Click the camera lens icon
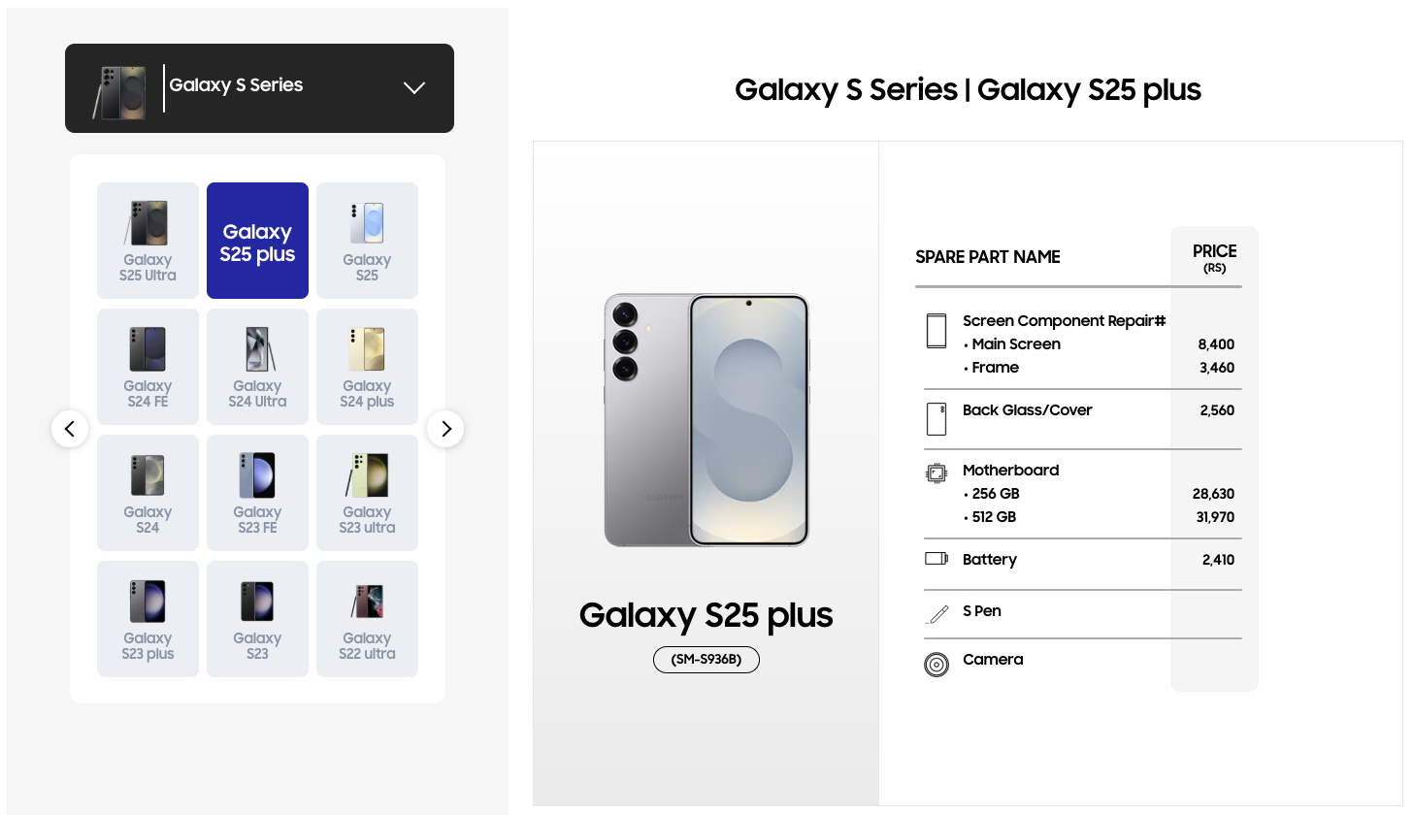1413x815 pixels. pyautogui.click(x=936, y=665)
